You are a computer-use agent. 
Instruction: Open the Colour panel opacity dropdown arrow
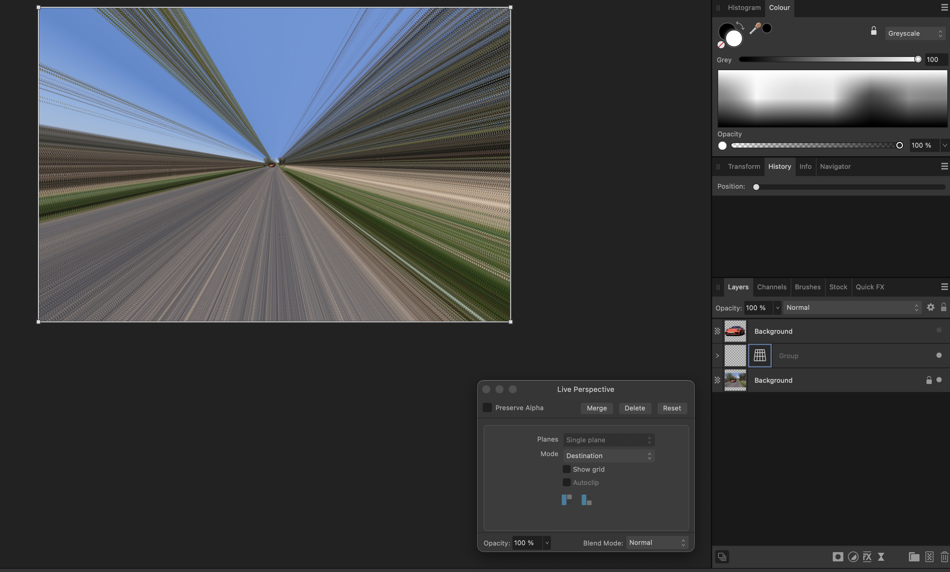[x=944, y=145]
